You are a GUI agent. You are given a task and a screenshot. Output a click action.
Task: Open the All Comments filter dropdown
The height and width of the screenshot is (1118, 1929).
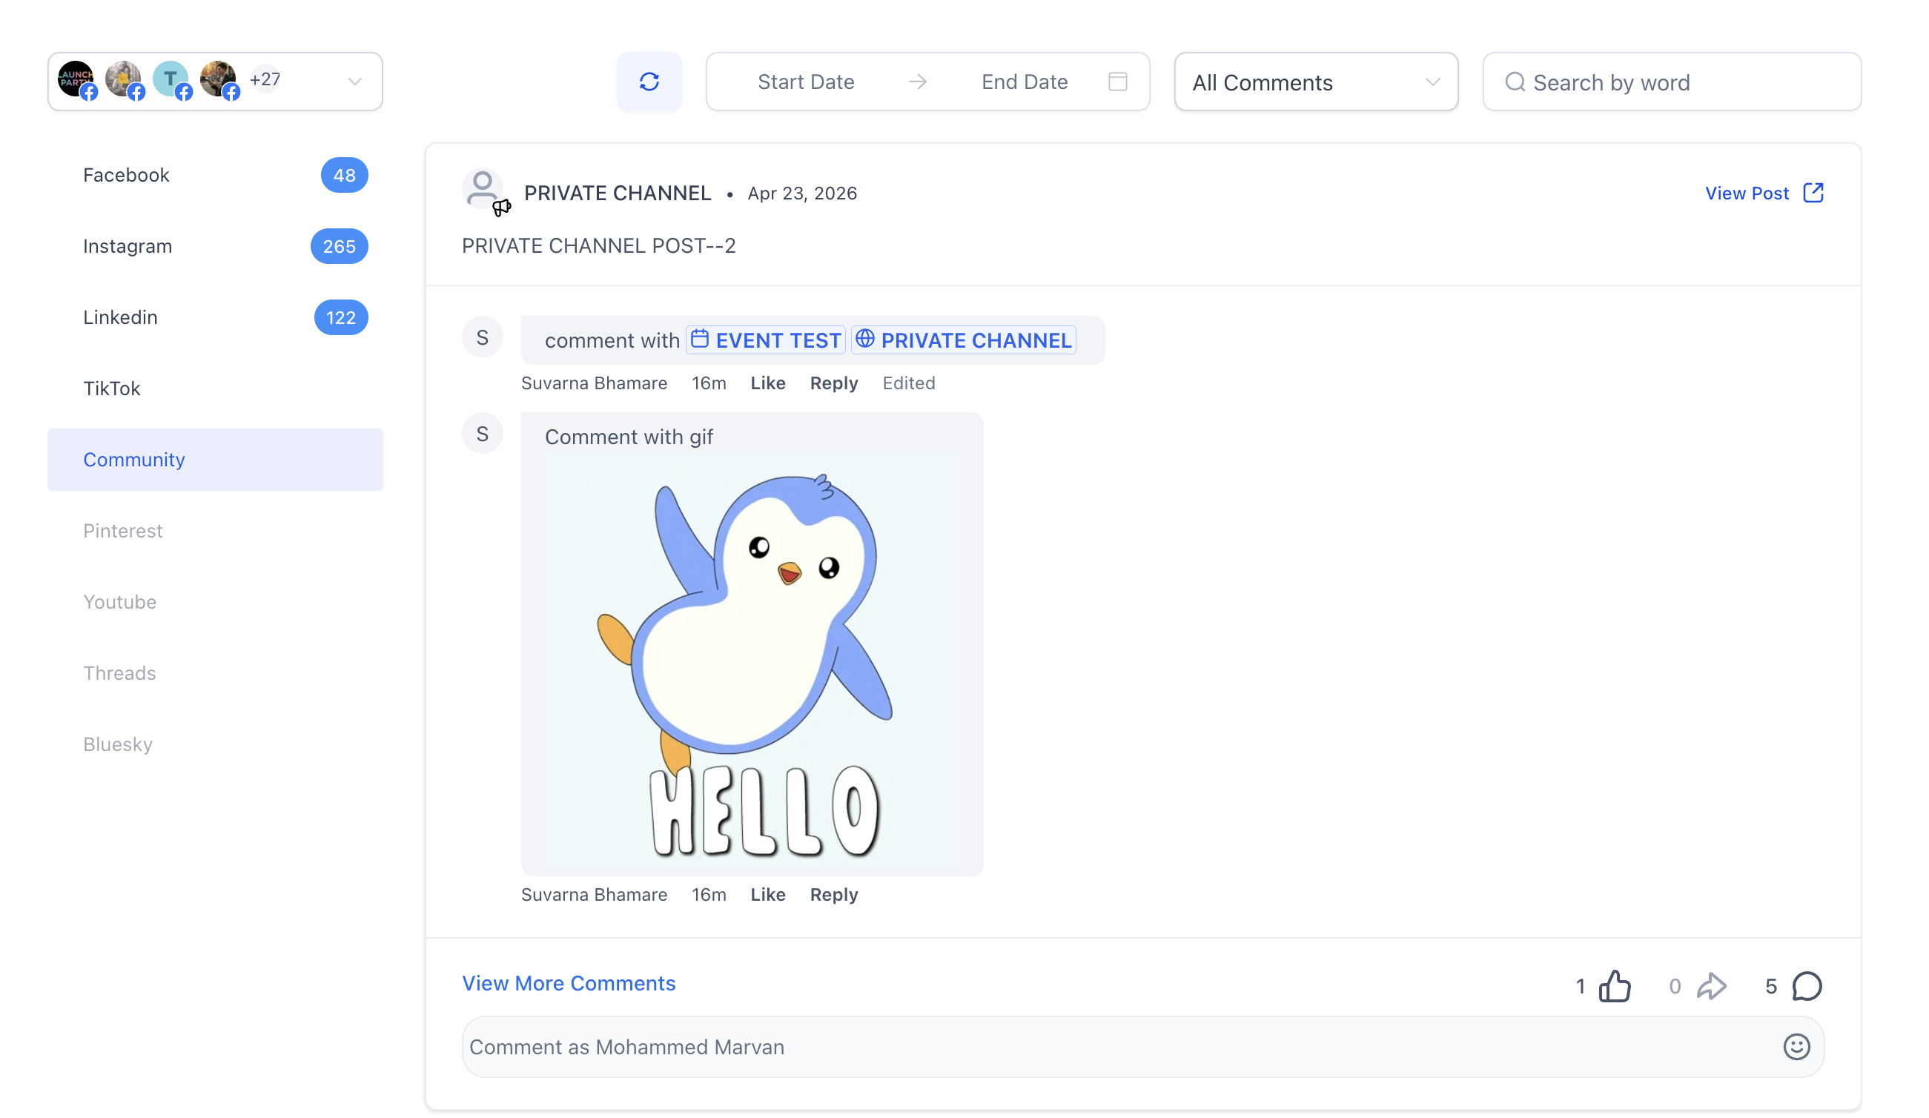[x=1316, y=82]
